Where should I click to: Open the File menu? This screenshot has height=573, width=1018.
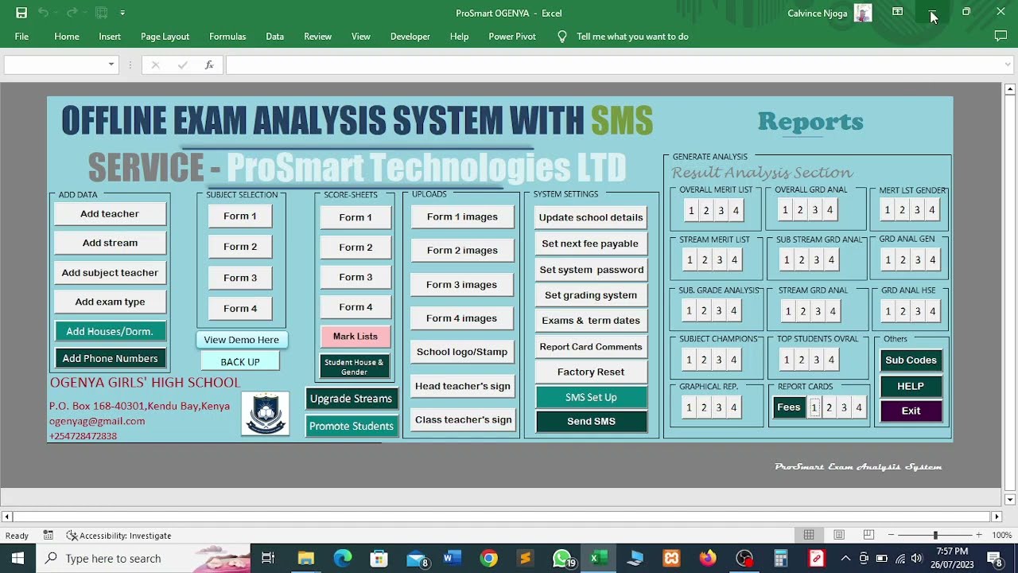click(x=21, y=37)
